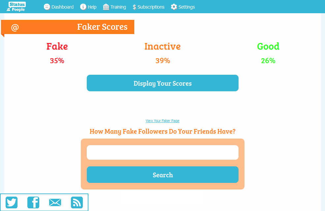Screen dimensions: 325x211
Task: Click the green Good score heading
Action: click(268, 46)
